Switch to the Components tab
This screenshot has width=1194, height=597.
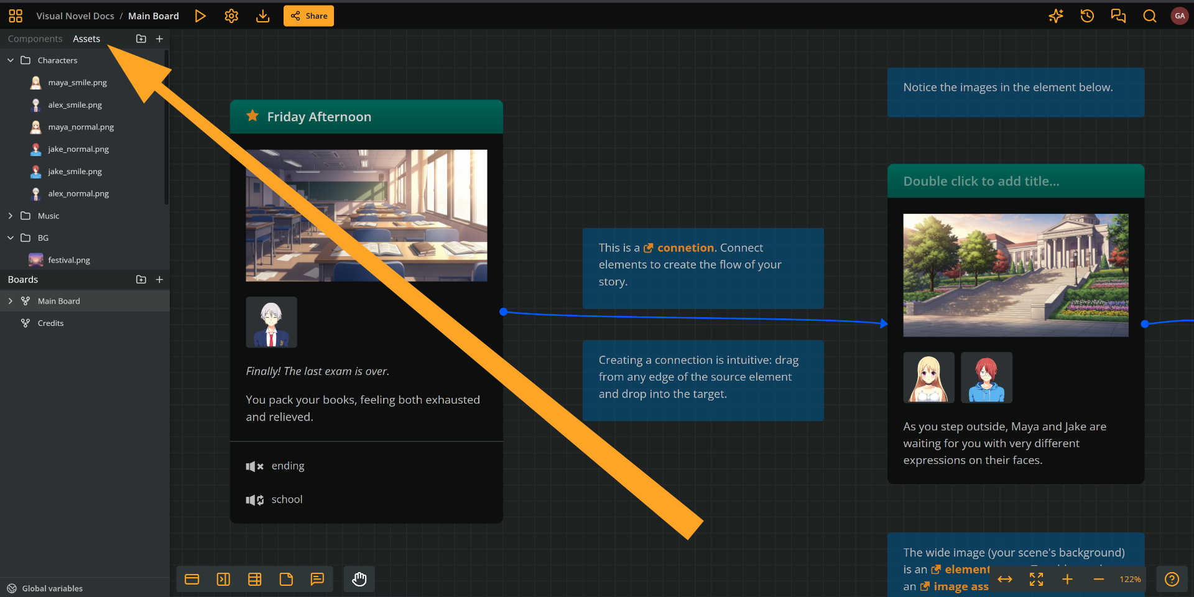[x=35, y=38]
